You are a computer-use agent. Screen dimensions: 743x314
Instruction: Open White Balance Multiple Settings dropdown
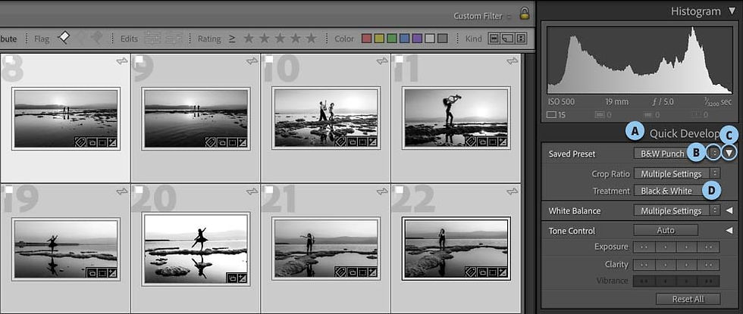pos(676,211)
